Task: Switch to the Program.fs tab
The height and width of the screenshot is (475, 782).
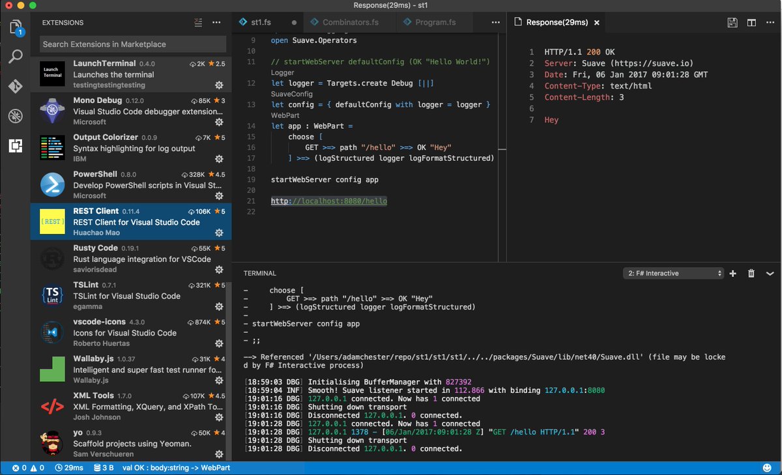Action: click(435, 23)
